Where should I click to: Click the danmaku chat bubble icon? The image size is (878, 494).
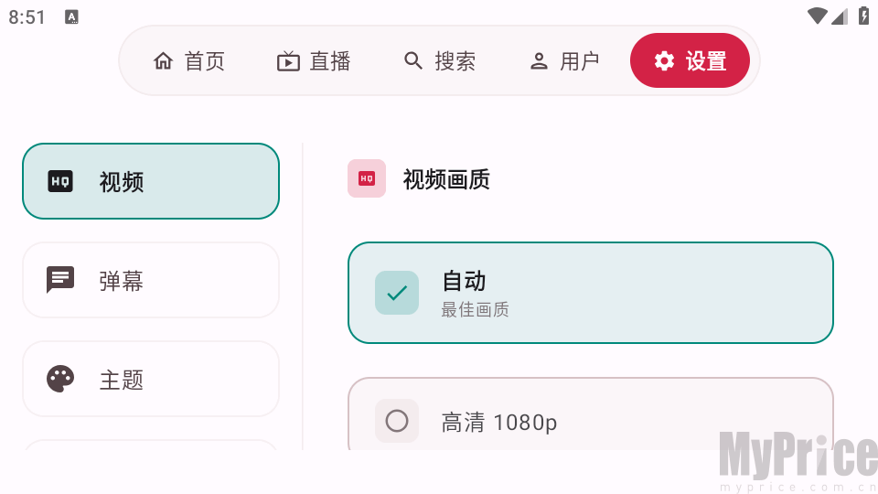tap(60, 280)
